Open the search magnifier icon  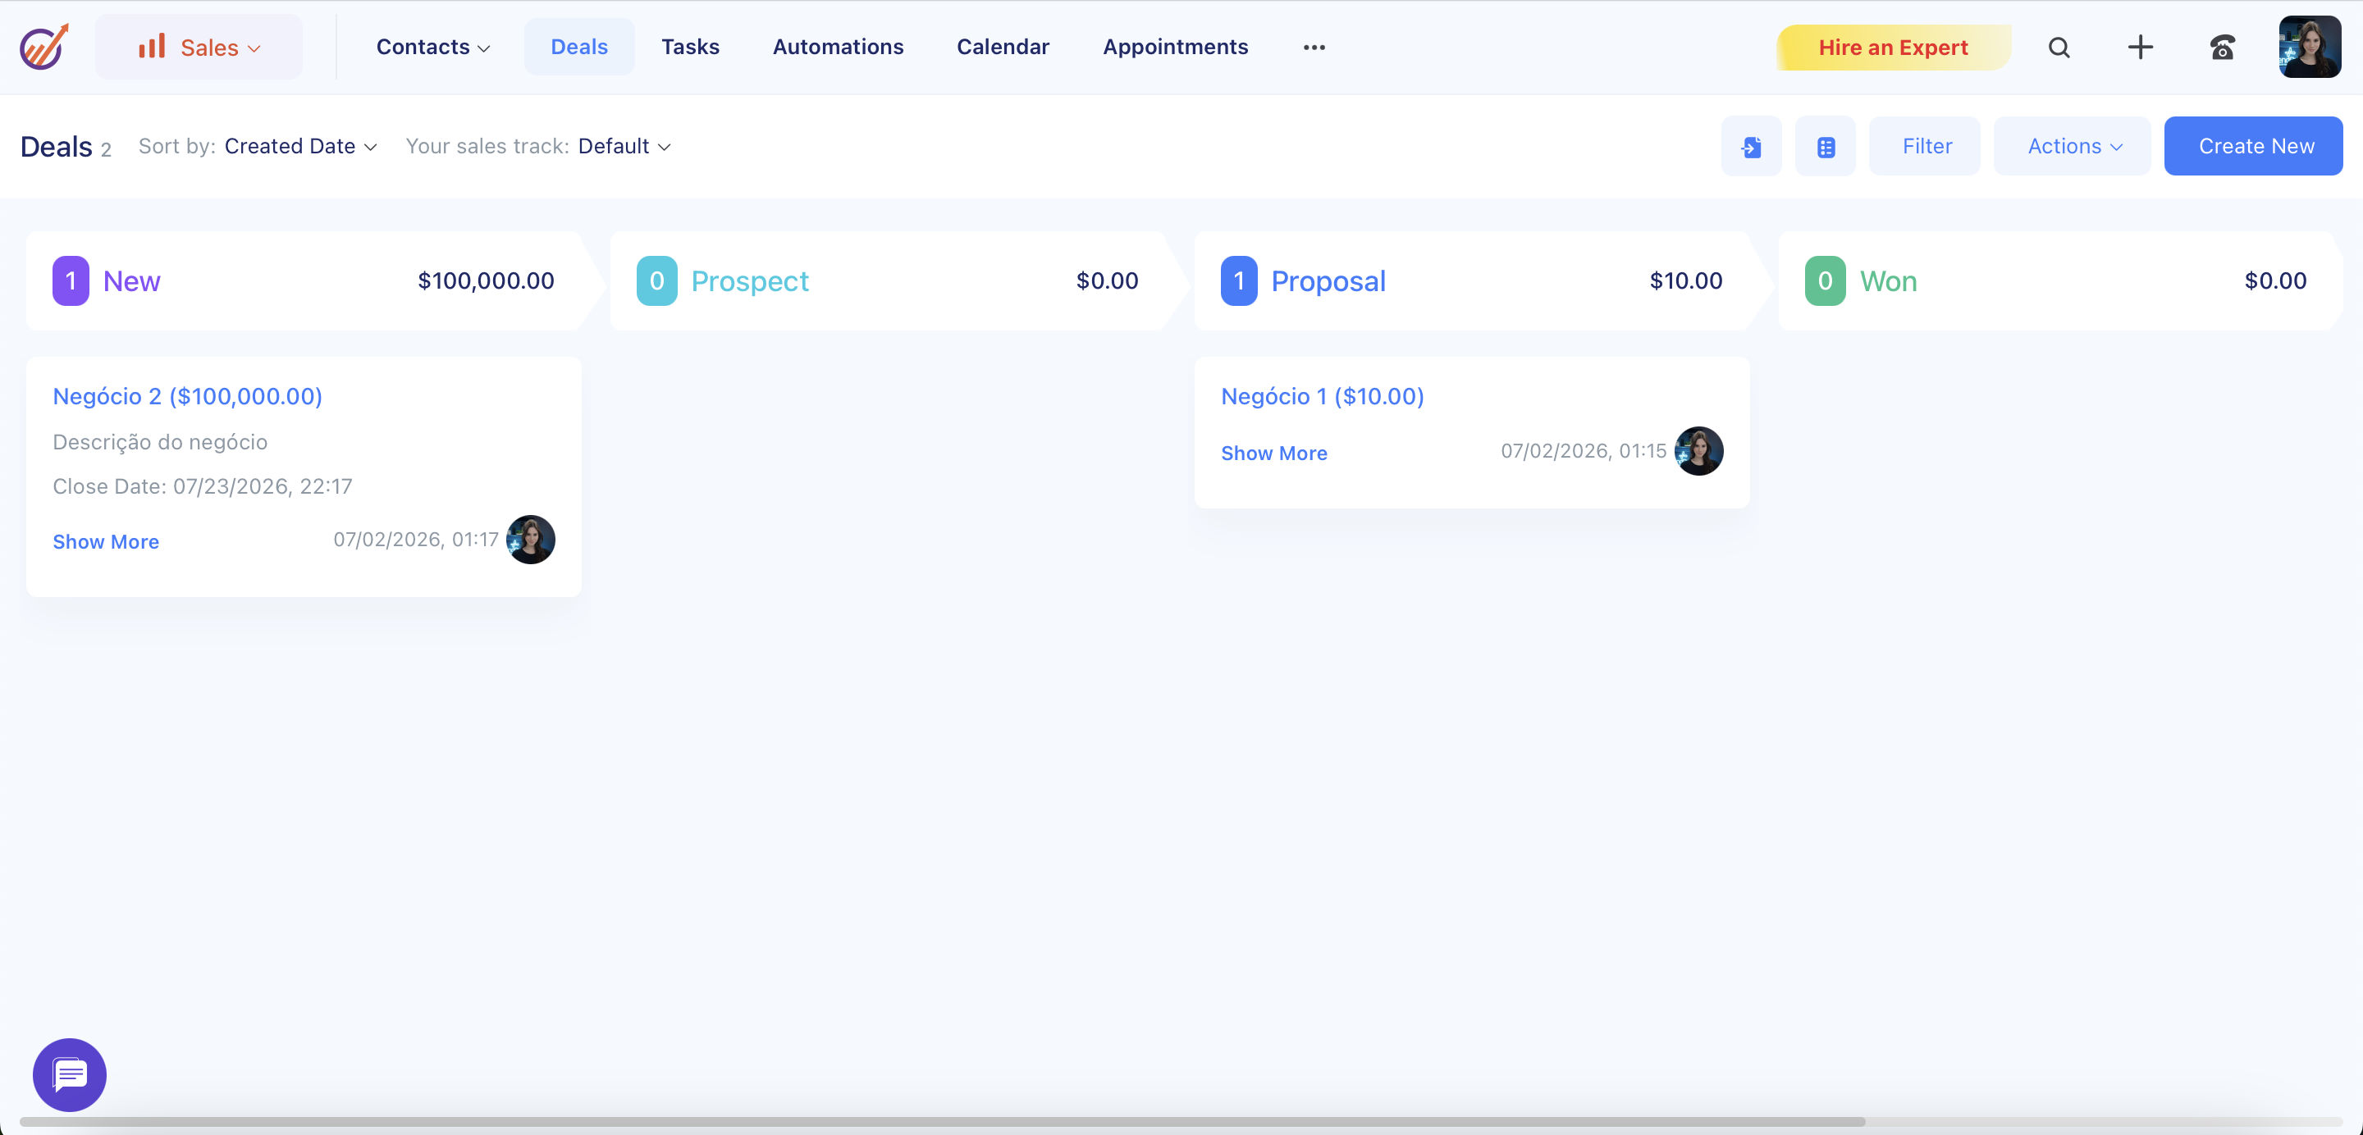click(2059, 48)
